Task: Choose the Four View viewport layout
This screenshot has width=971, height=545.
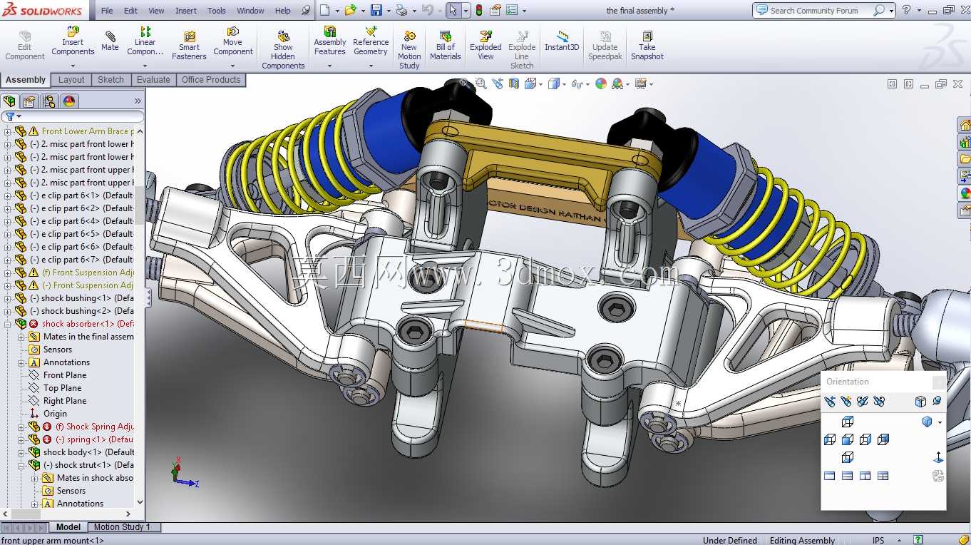Action: click(883, 476)
